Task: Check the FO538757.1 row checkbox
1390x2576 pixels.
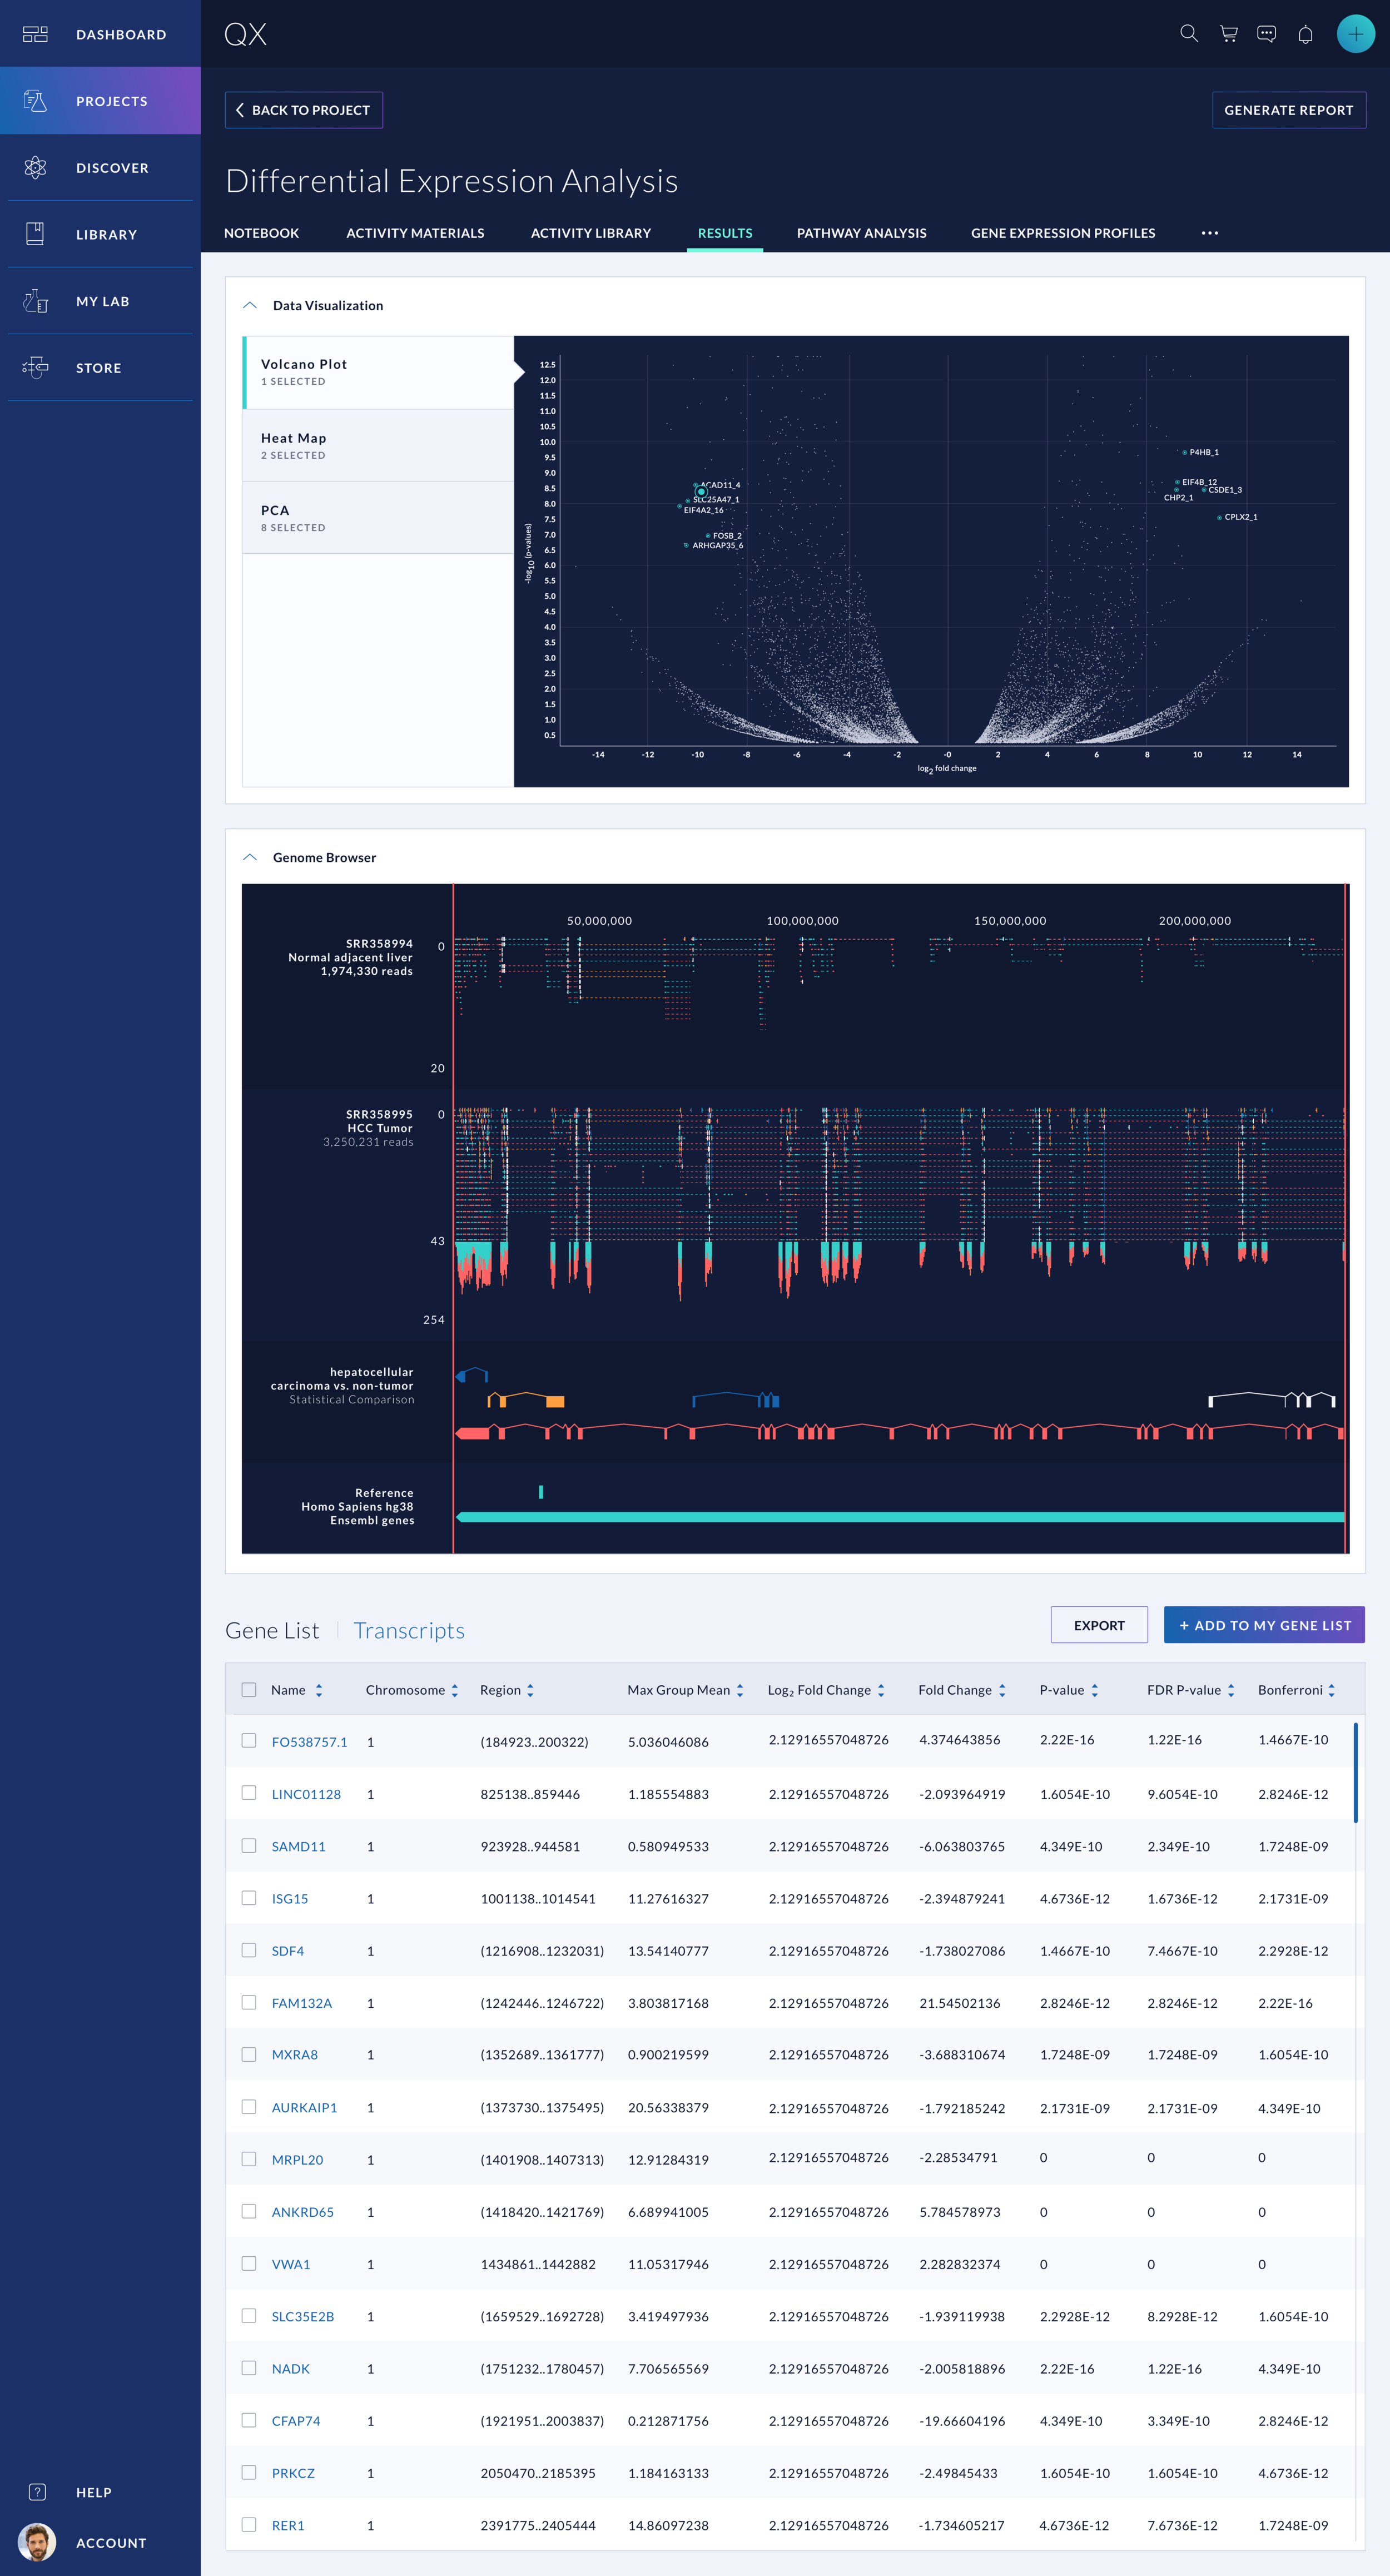Action: coord(249,1740)
